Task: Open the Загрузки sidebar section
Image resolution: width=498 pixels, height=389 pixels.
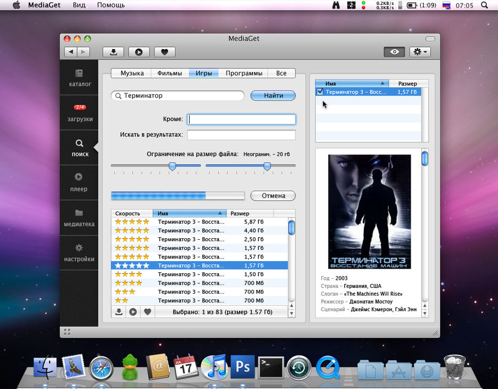Action: click(x=79, y=113)
